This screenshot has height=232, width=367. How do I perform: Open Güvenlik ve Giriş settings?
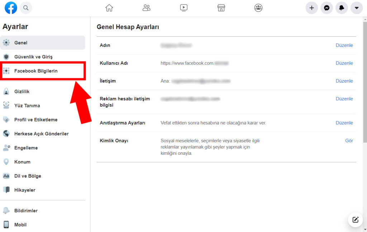click(x=43, y=57)
